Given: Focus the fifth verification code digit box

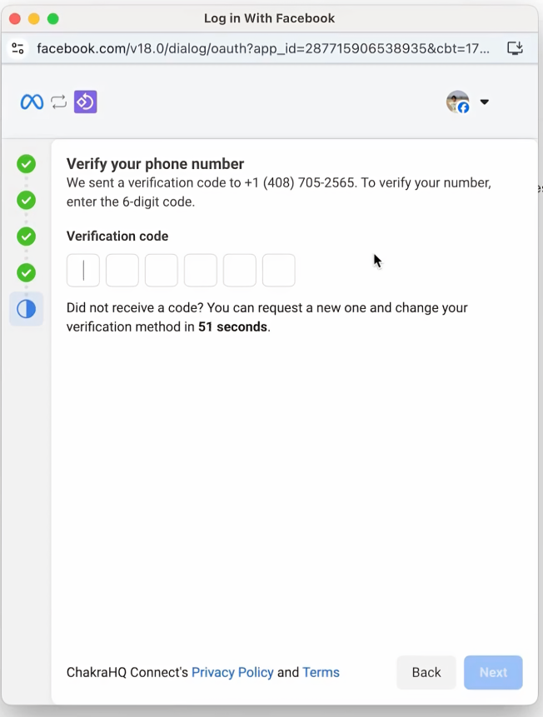Looking at the screenshot, I should tap(240, 271).
